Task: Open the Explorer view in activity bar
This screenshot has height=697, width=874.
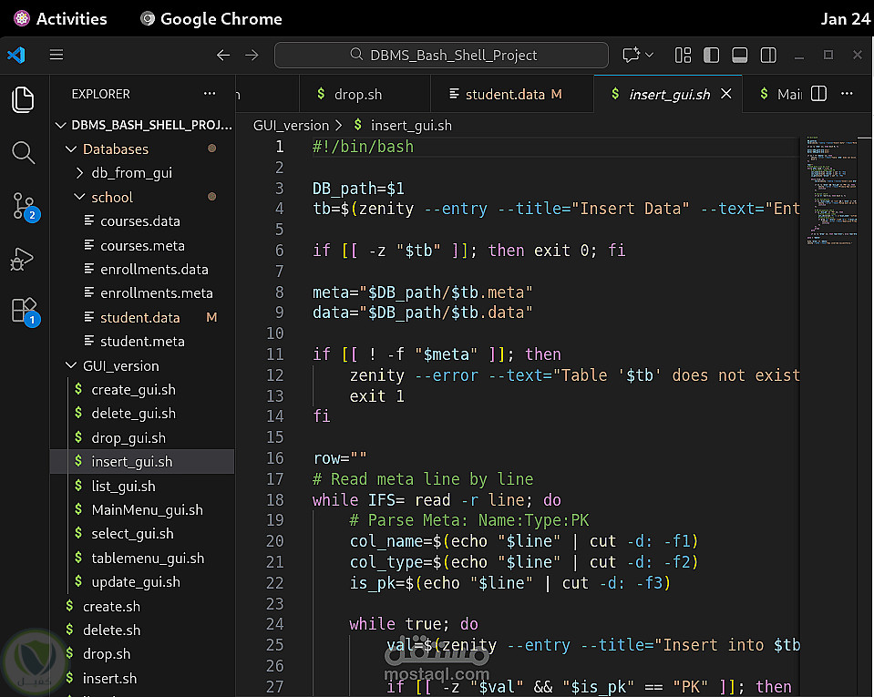Action: [x=24, y=99]
